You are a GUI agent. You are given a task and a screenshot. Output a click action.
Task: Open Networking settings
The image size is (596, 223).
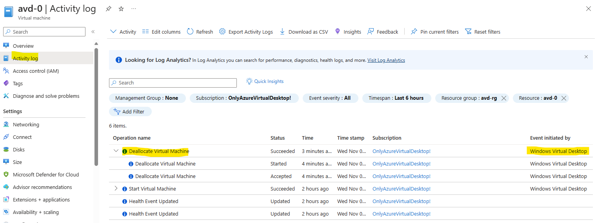point(26,124)
